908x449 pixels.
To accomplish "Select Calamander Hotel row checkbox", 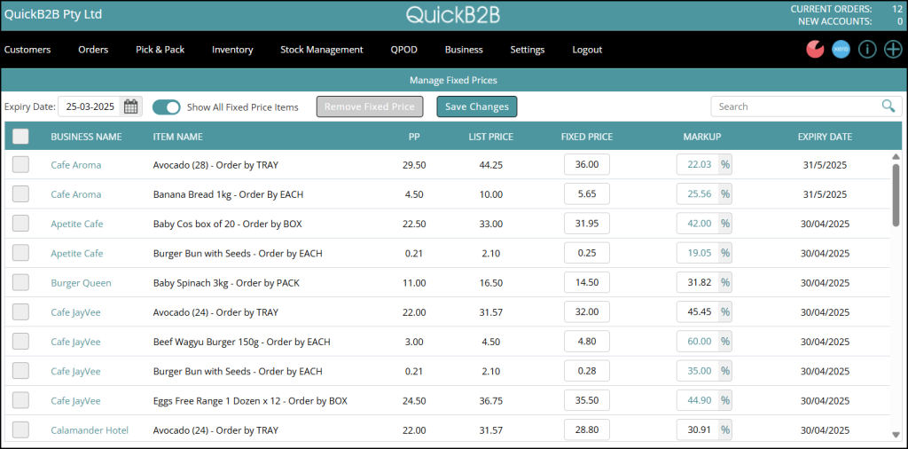I will [21, 429].
